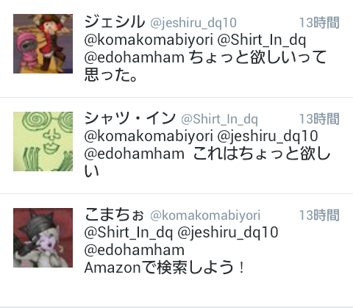Screen dimensions: 353x308
Task: Tap @edohamham mention in ジェシル's tweet
Action: coord(135,58)
